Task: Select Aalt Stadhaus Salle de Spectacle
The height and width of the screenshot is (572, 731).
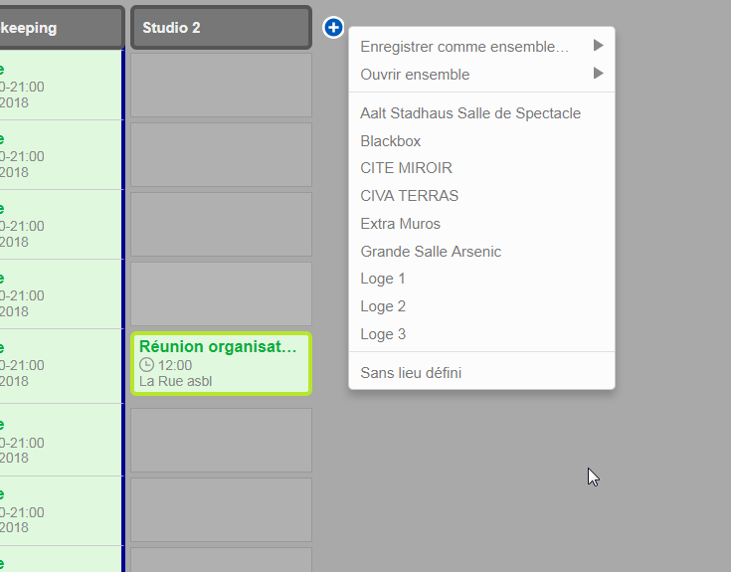Action: (470, 113)
